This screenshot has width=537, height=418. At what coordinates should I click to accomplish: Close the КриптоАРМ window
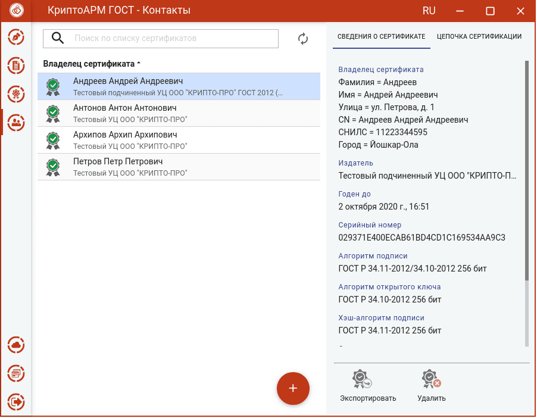click(x=520, y=11)
